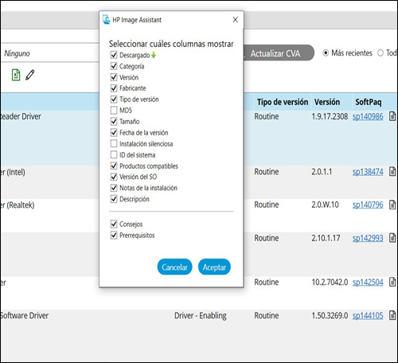Toggle Productos compatibles checkbox
This screenshot has height=363, width=398.
114,166
